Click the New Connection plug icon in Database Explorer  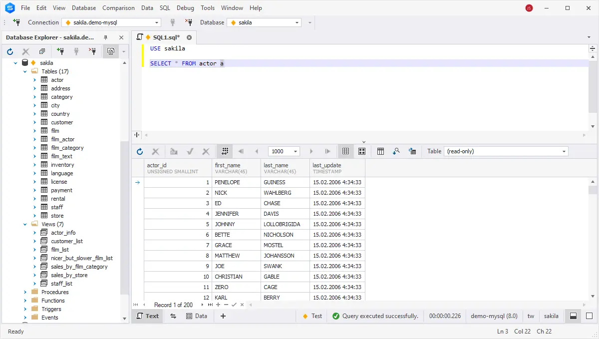click(60, 51)
